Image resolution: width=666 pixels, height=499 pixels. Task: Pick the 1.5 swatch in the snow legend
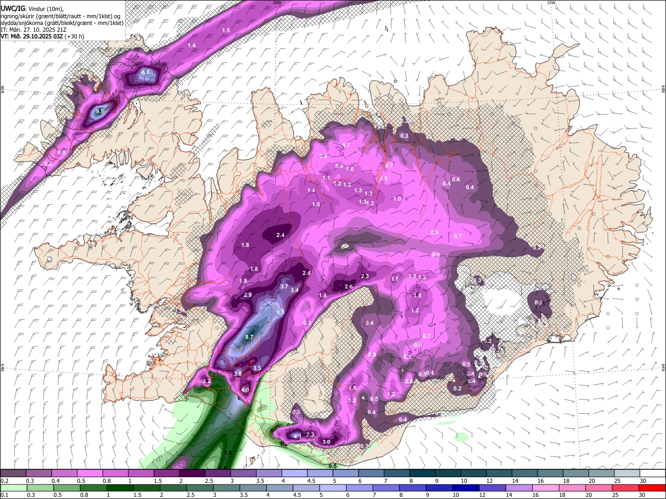(x=166, y=473)
